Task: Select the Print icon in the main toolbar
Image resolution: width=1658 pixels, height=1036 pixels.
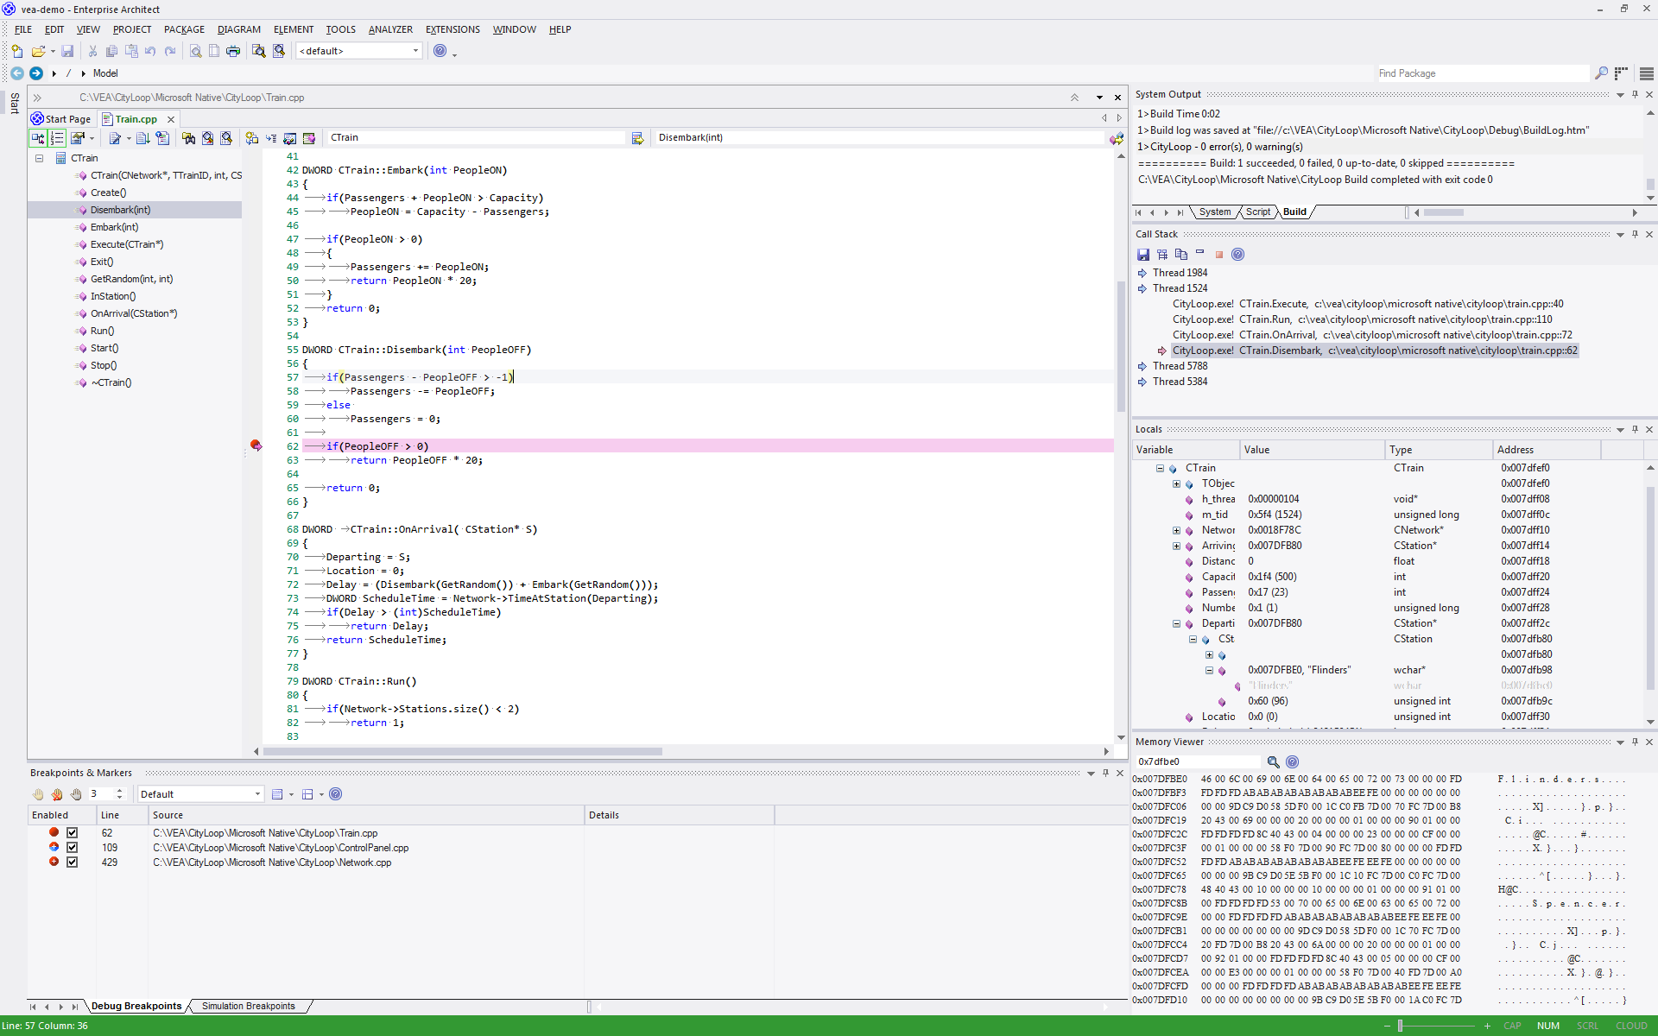Action: coord(233,51)
